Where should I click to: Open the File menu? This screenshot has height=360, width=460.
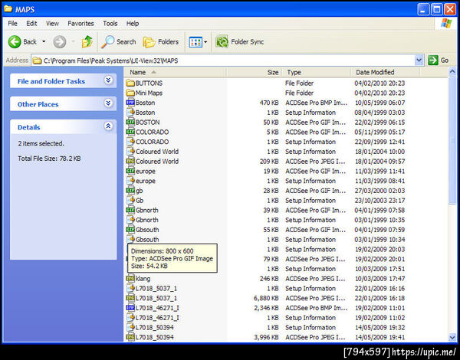coord(12,24)
